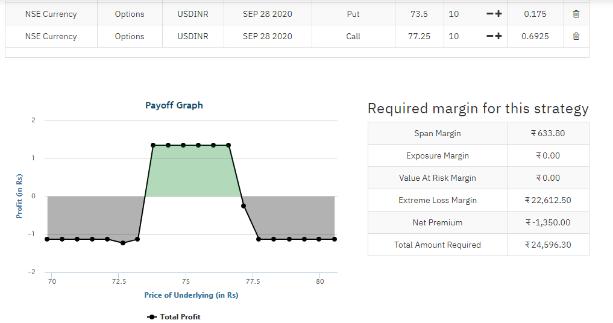Delete the 73.5 Put option row
The image size is (613, 323).
(x=576, y=14)
